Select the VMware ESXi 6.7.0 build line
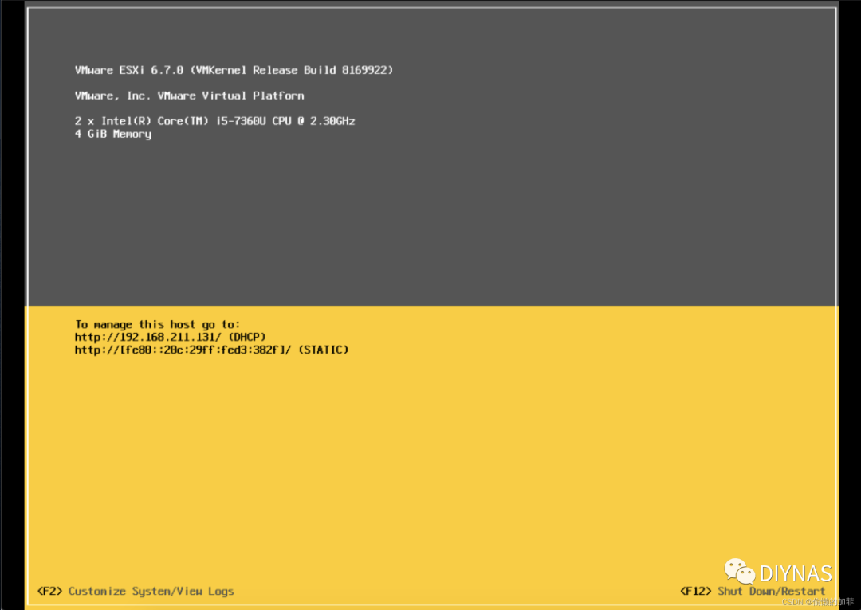The image size is (861, 610). pos(234,70)
